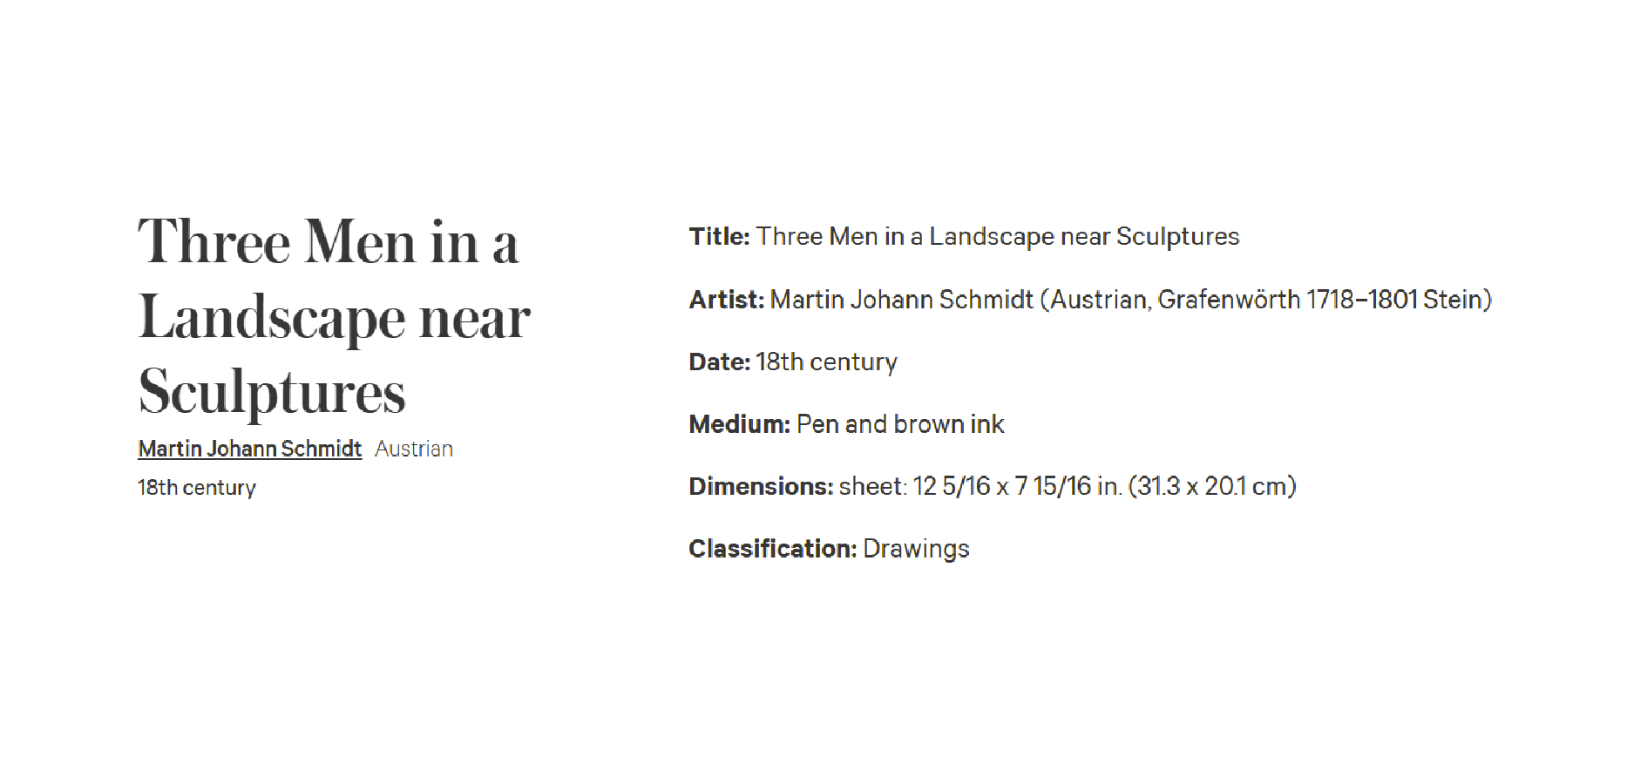Click the bold Dimensions: label

tap(761, 486)
